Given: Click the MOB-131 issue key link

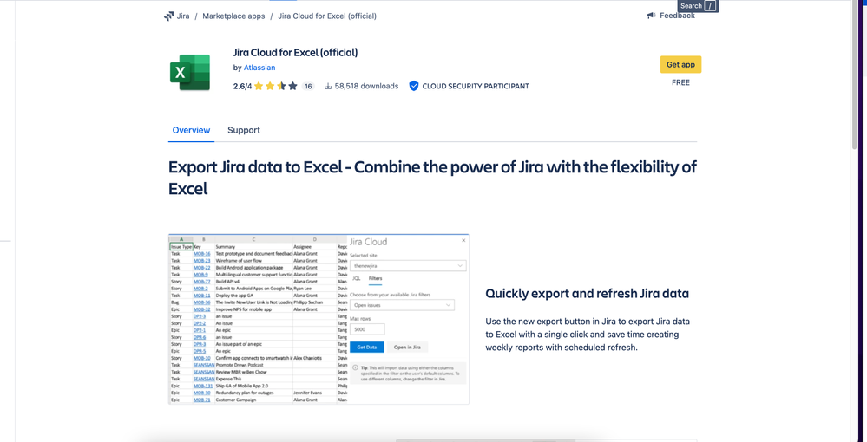Looking at the screenshot, I should coord(203,386).
